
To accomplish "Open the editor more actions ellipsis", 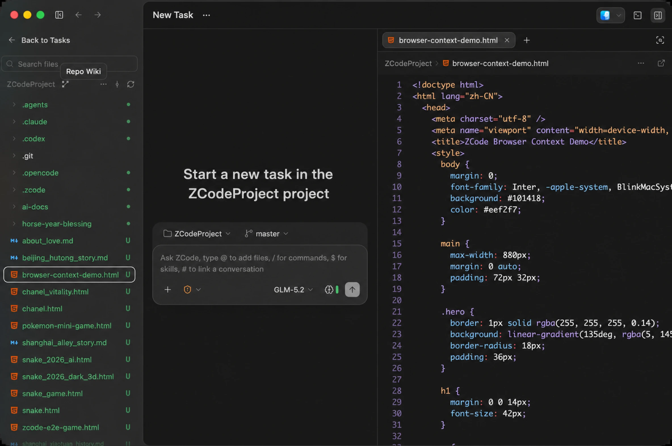I will (641, 63).
